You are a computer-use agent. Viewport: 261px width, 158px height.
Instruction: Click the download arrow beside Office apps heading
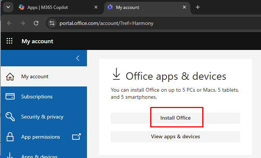[x=116, y=74]
